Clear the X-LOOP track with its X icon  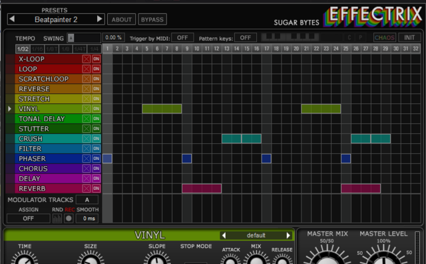coord(87,59)
